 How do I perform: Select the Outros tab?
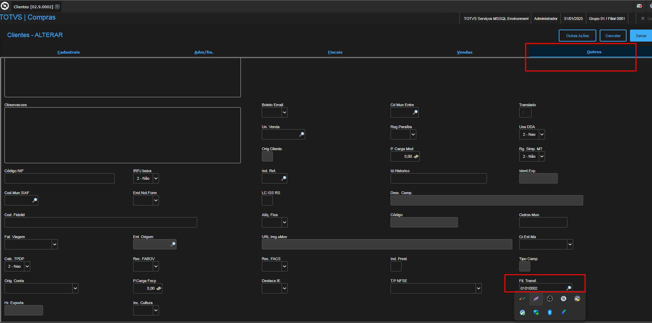click(x=594, y=52)
